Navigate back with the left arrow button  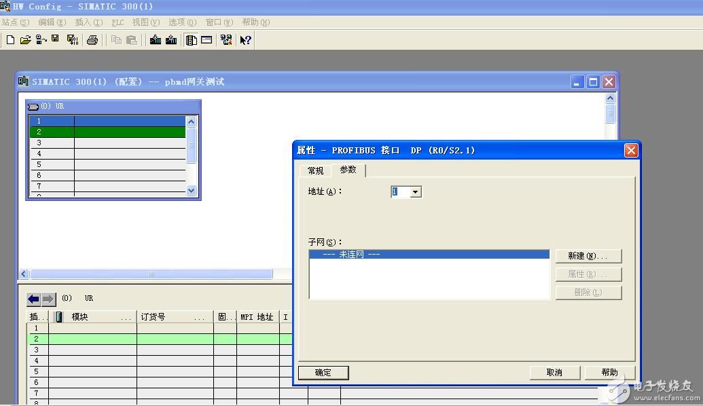(x=34, y=299)
